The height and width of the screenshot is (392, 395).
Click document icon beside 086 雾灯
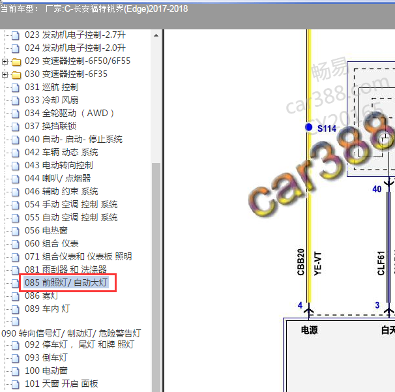tap(16, 296)
